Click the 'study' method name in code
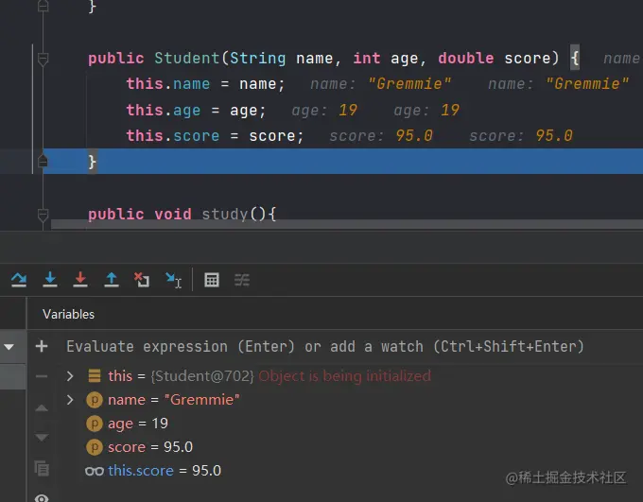The height and width of the screenshot is (502, 643). click(x=225, y=214)
